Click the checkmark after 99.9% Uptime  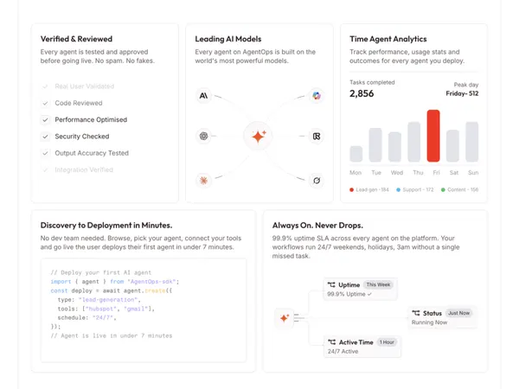point(369,294)
